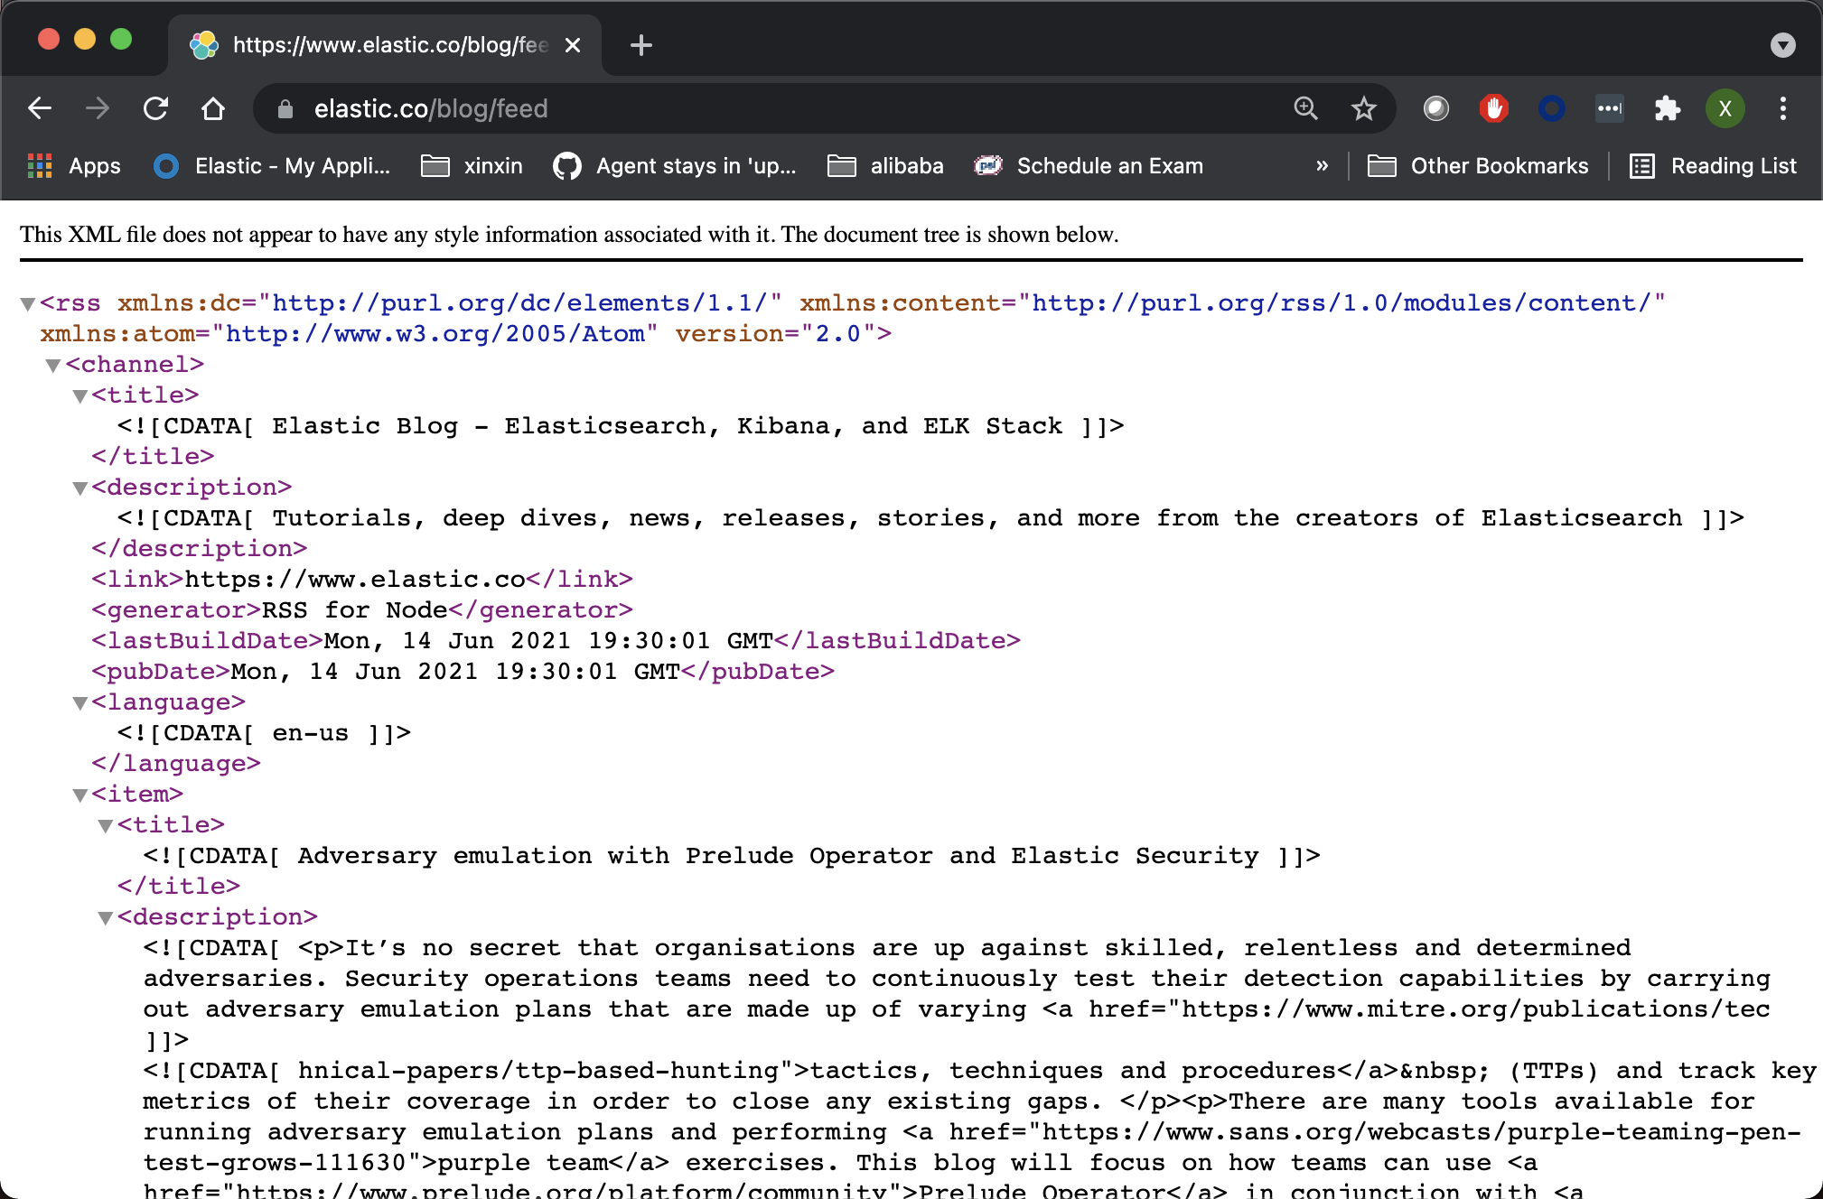The image size is (1823, 1199).
Task: Click the green X profile avatar
Action: point(1725,108)
